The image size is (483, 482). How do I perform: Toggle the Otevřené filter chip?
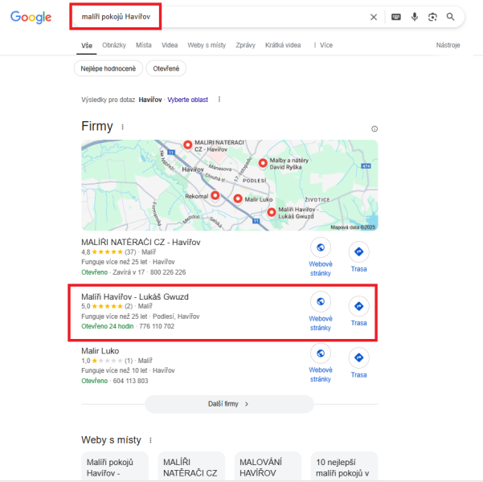pos(166,68)
